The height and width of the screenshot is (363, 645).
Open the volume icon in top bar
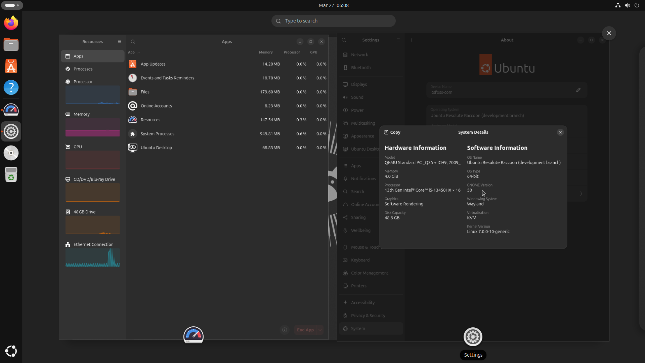[x=627, y=5]
